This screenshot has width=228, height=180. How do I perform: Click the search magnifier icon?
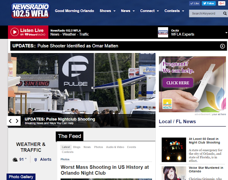225,14
